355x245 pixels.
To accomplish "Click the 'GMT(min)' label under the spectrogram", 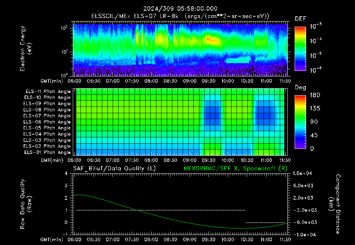I will click(52, 81).
